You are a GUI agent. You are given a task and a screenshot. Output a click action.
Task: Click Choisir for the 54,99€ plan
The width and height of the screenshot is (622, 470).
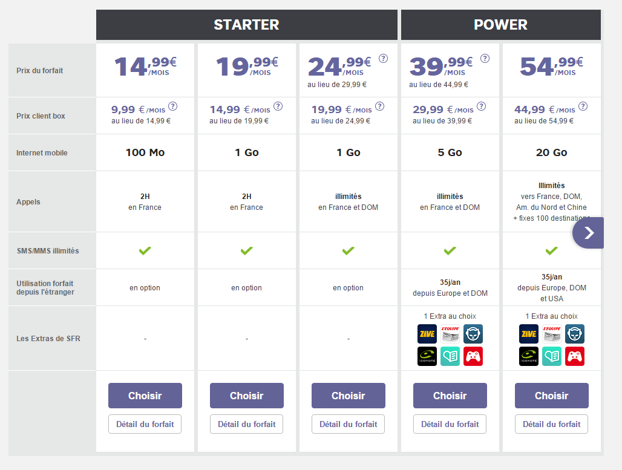[552, 396]
